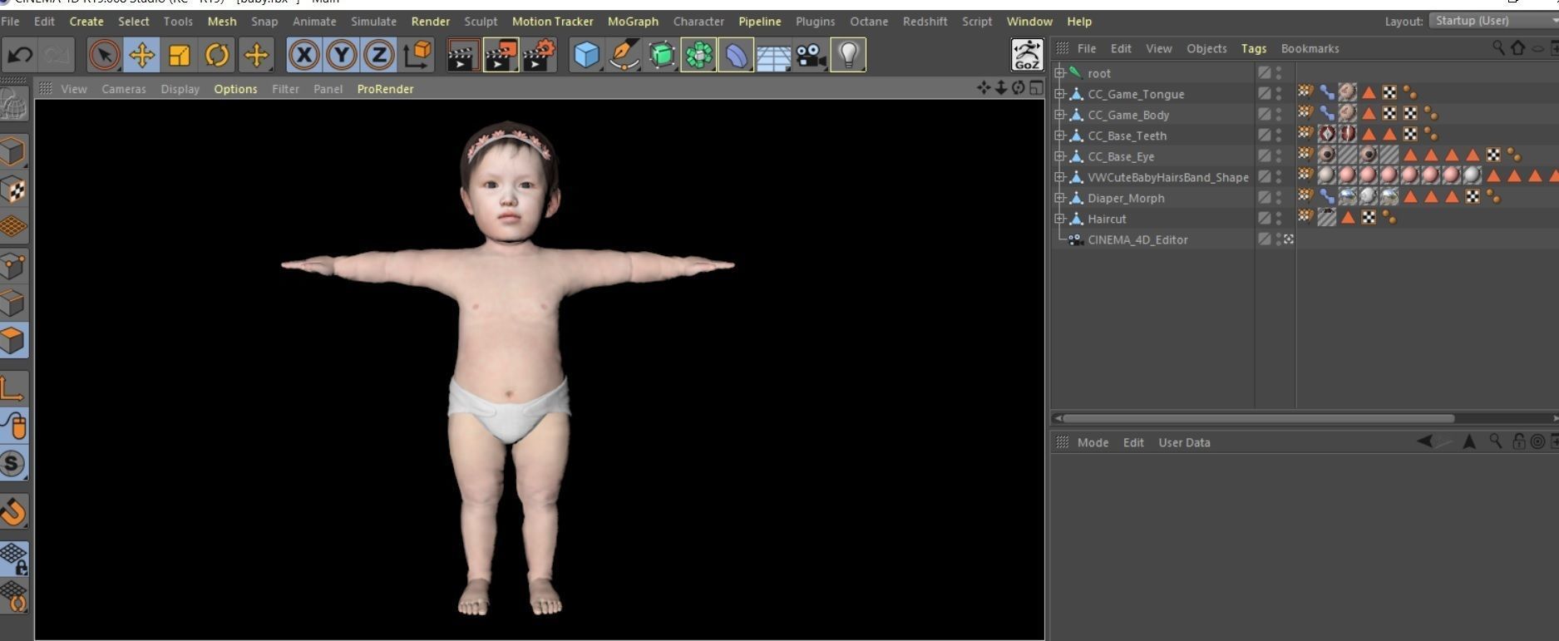Expand the CC_Base_Teeth object
This screenshot has height=641, width=1559.
[1060, 136]
